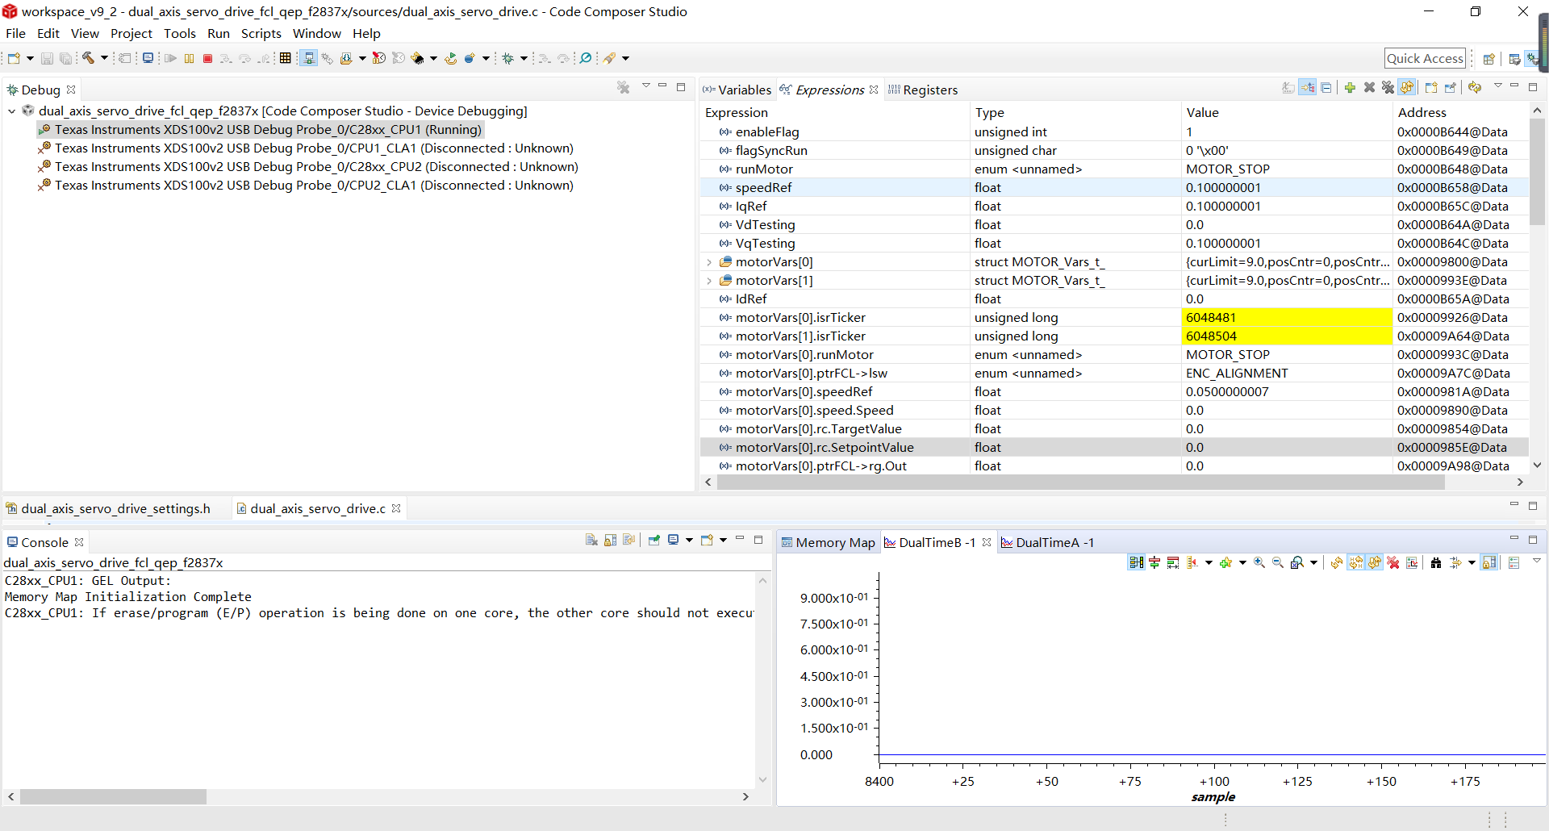The image size is (1549, 831).
Task: Click the green star icon in graph toolbar
Action: pyautogui.click(x=1226, y=562)
